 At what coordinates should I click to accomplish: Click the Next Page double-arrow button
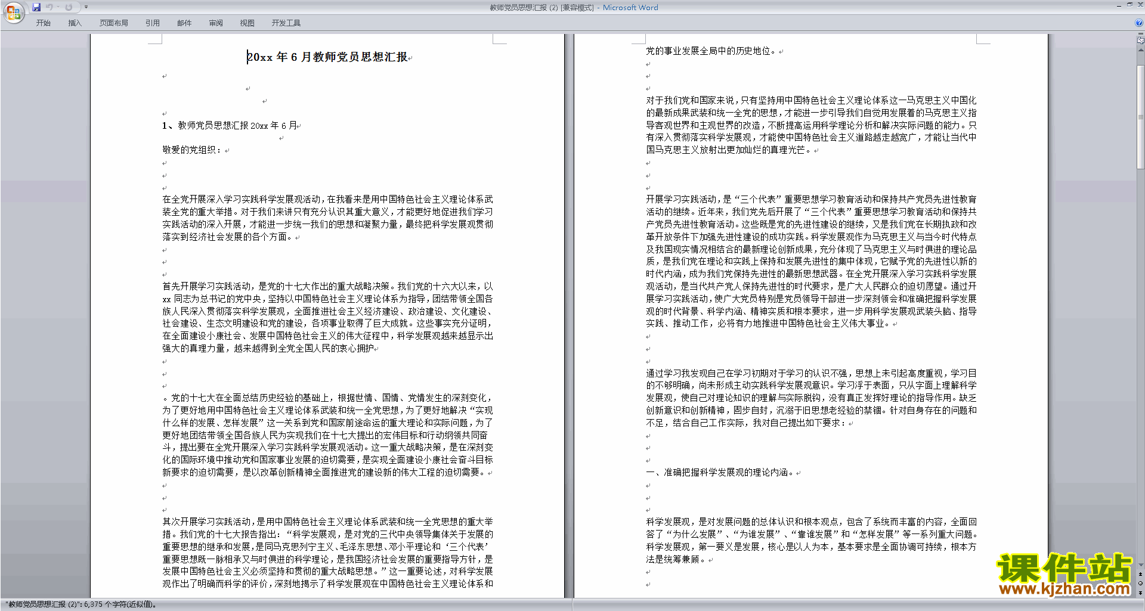pyautogui.click(x=1140, y=593)
